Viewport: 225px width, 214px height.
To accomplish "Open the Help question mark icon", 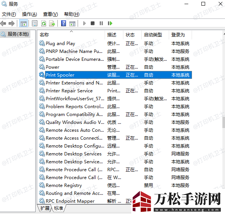I will (x=64, y=23).
